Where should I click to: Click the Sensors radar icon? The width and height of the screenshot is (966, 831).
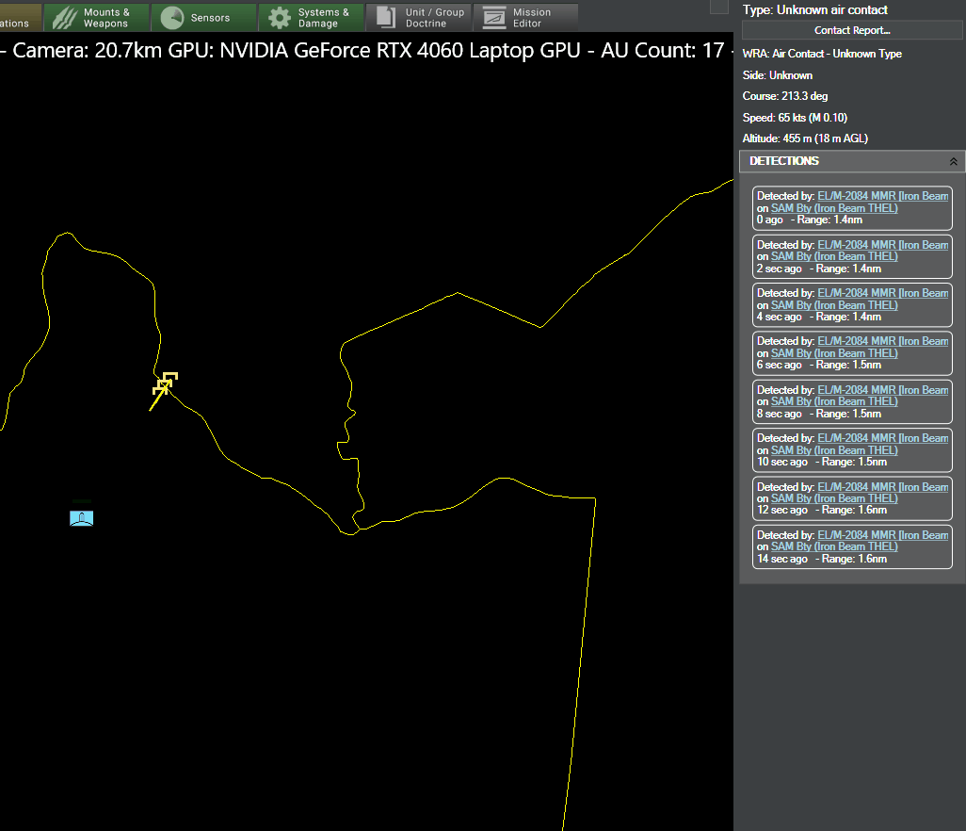click(x=172, y=18)
